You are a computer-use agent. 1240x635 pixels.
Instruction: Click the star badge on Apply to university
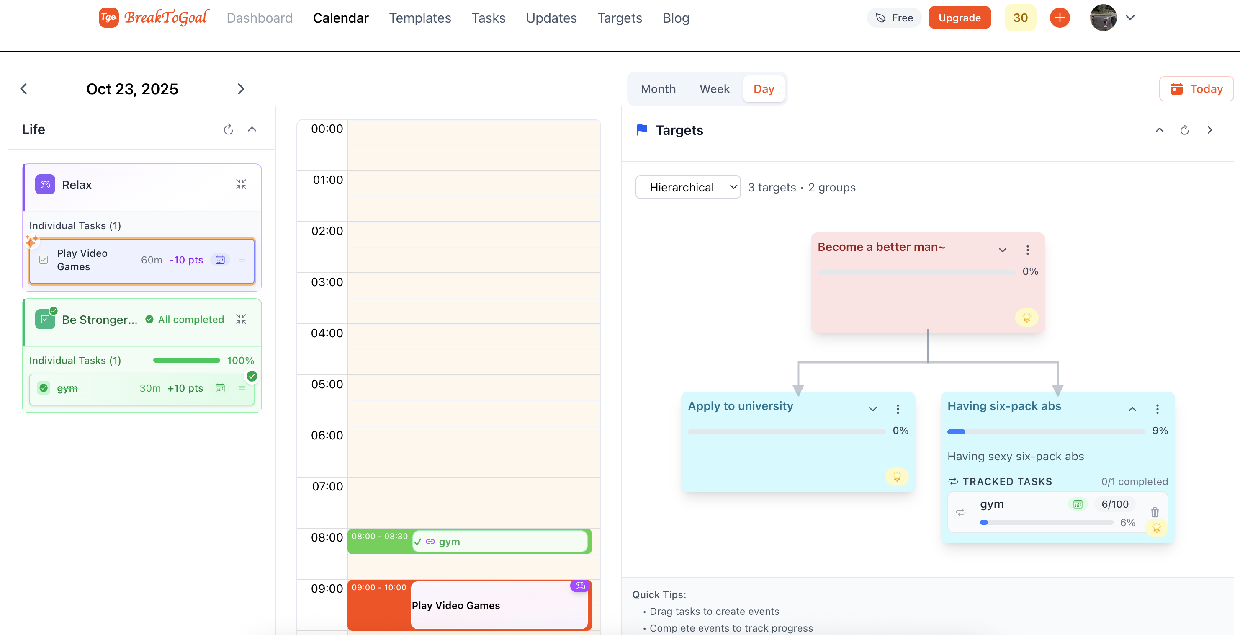coord(897,477)
